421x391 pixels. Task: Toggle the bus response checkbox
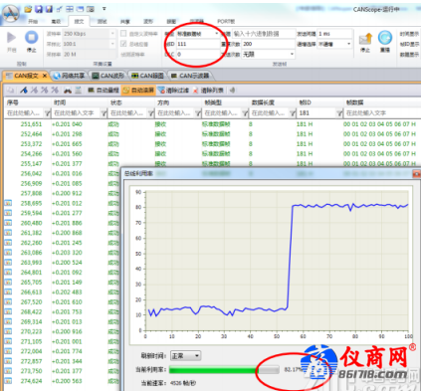(123, 44)
